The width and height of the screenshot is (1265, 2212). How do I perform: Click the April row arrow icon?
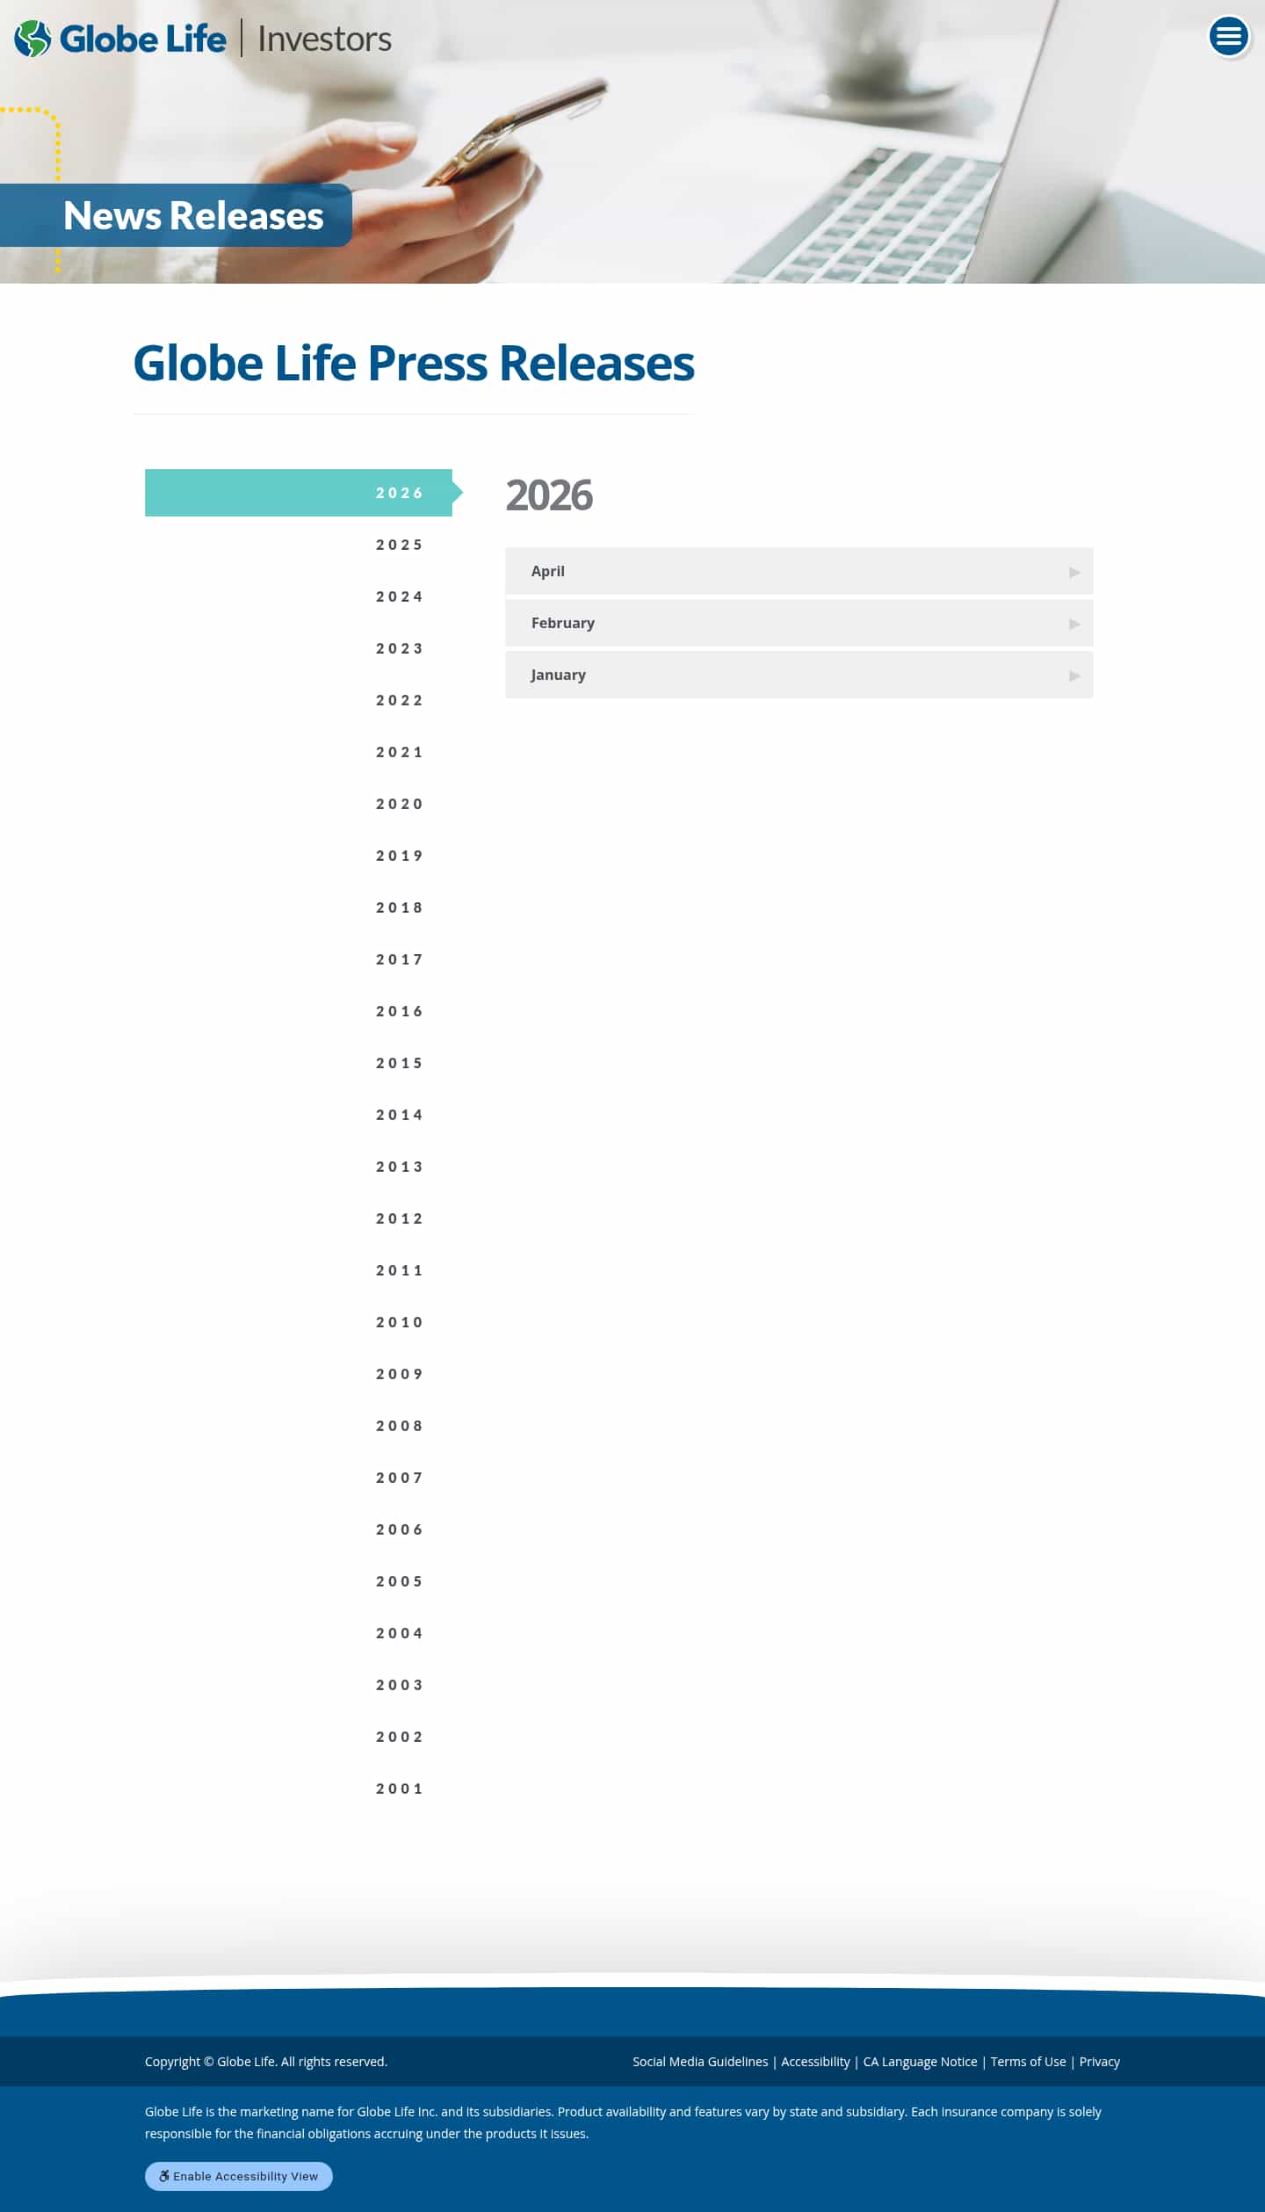point(1073,572)
